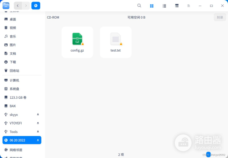Open the hamburger main menu
The image size is (228, 158).
click(x=189, y=6)
